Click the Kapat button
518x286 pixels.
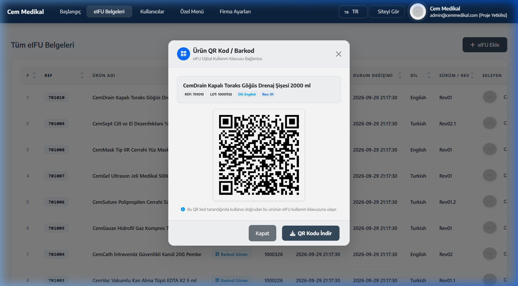[x=262, y=233]
